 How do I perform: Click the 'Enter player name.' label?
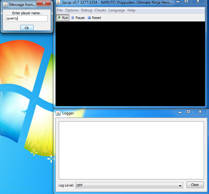coord(26,13)
